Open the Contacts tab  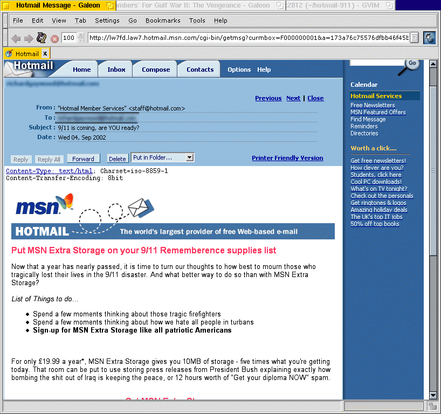pyautogui.click(x=200, y=70)
